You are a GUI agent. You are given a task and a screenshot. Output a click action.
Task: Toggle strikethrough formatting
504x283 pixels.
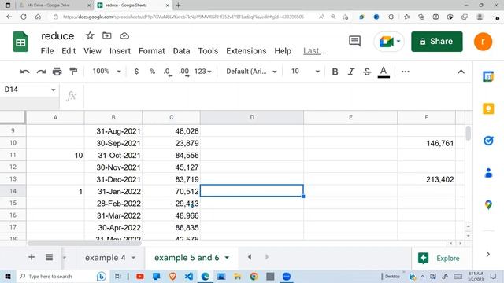(x=367, y=72)
